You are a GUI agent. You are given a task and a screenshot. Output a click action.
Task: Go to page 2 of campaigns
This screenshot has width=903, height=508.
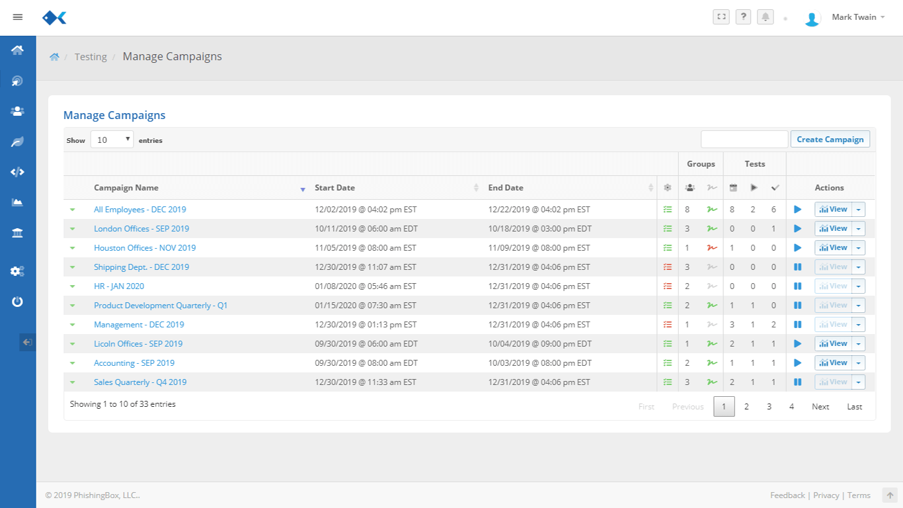(746, 407)
